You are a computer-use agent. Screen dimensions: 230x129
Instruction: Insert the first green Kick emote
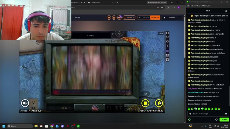(x=189, y=109)
